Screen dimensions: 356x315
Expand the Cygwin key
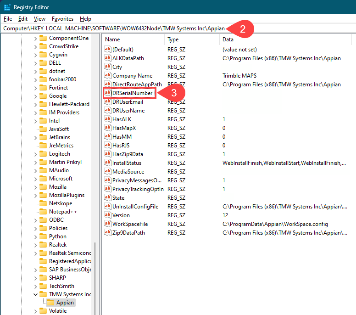tap(35, 55)
